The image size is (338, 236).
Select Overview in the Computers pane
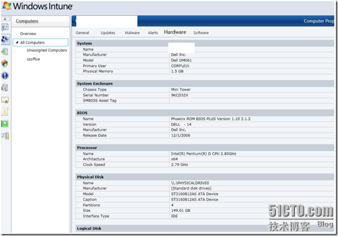[x=28, y=34]
